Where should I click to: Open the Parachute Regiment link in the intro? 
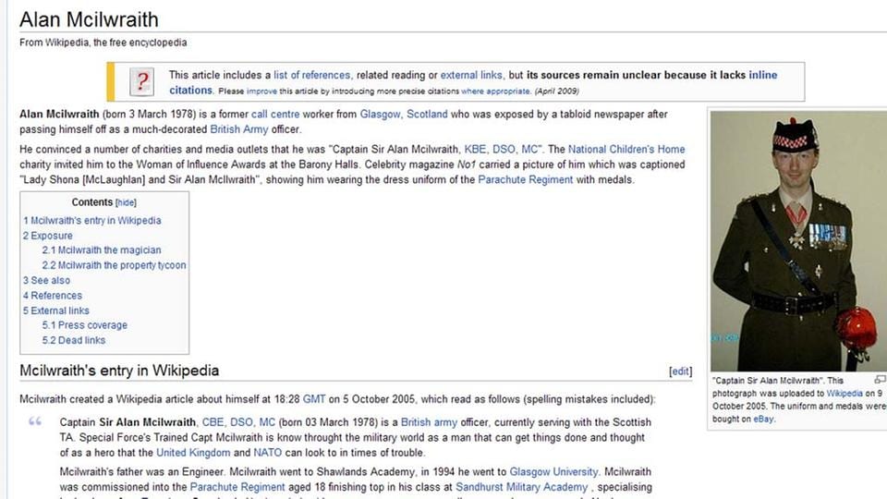(x=526, y=180)
